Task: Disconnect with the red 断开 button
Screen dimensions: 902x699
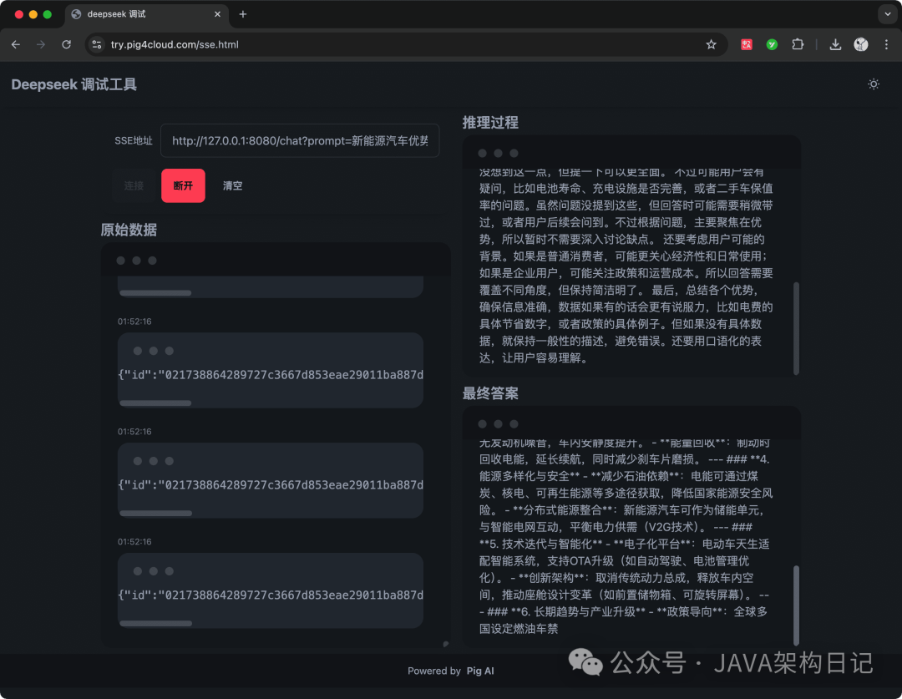Action: [183, 186]
